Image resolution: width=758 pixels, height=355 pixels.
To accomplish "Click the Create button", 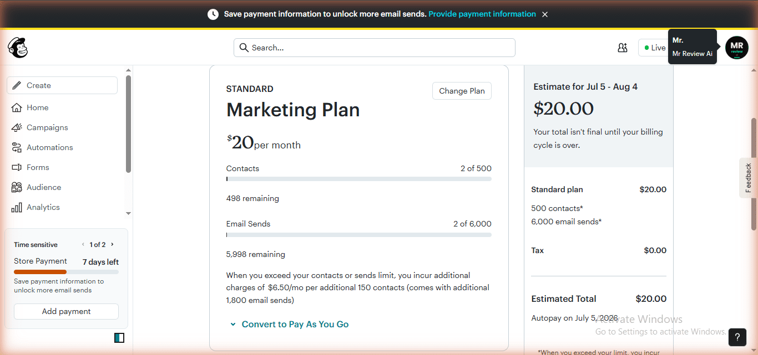I will [x=62, y=85].
